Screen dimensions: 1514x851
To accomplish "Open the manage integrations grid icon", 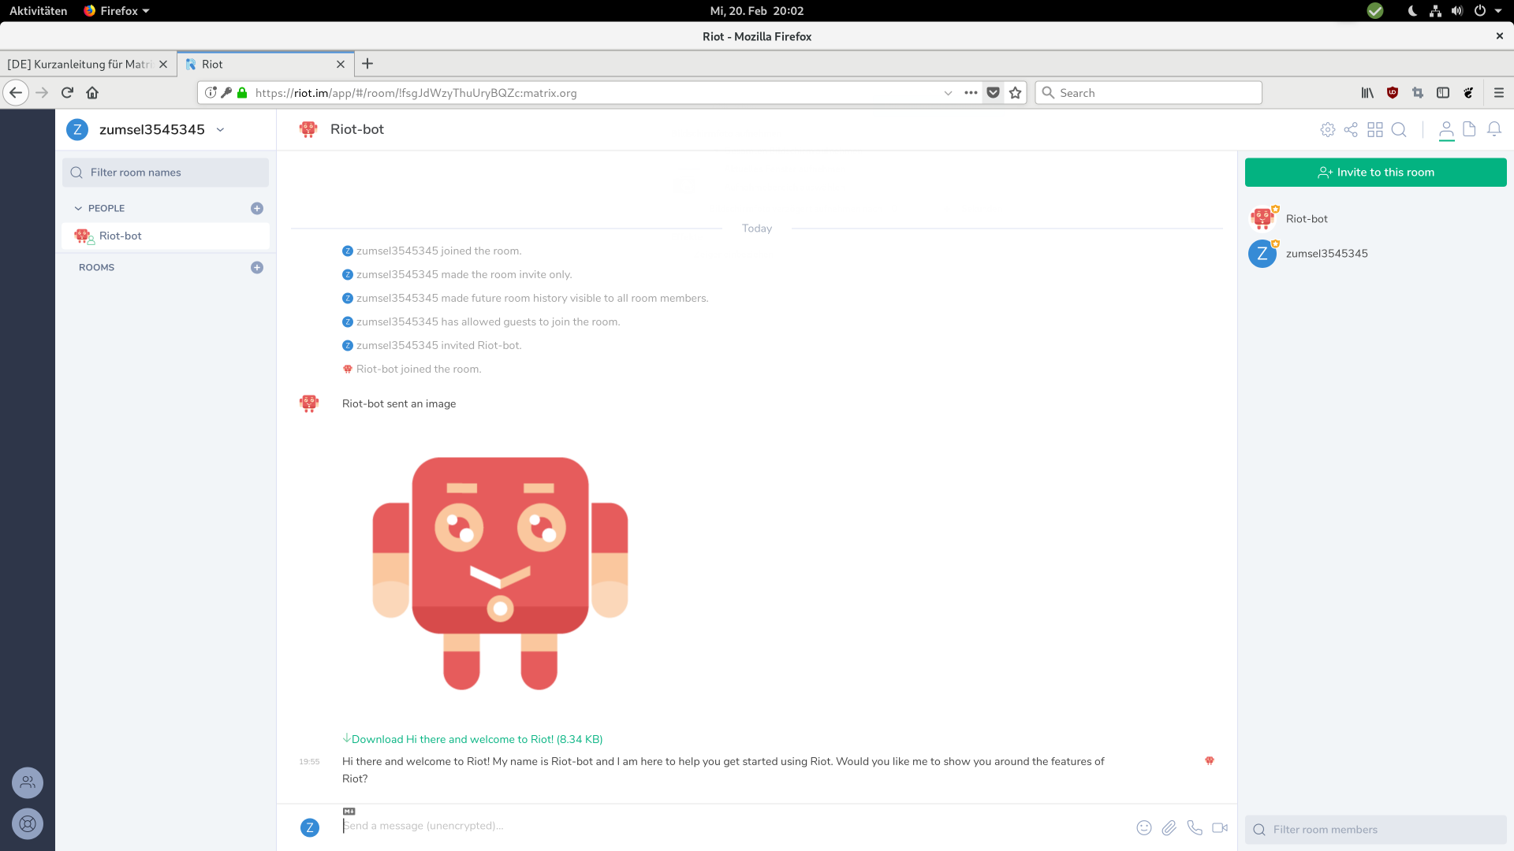I will [1375, 130].
